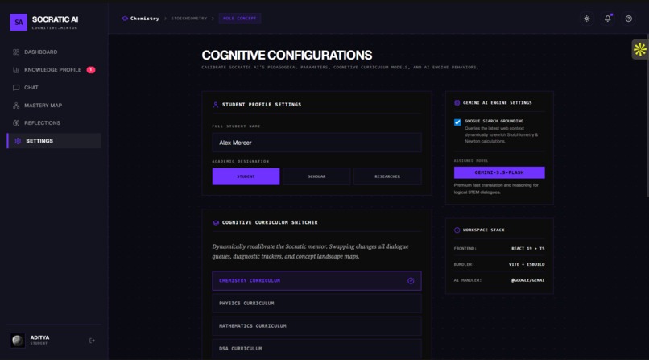Click the logout icon beside Aditya
649x360 pixels.
(92, 341)
